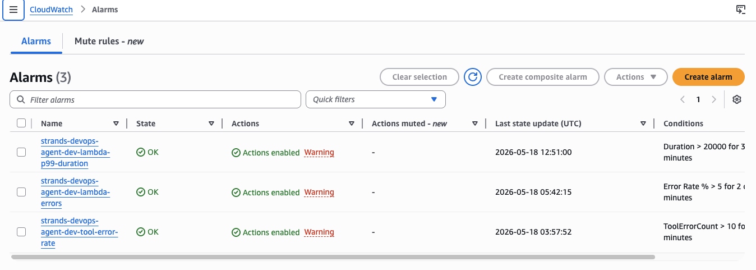
Task: Open CloudShell icon at top right
Action: 740,10
